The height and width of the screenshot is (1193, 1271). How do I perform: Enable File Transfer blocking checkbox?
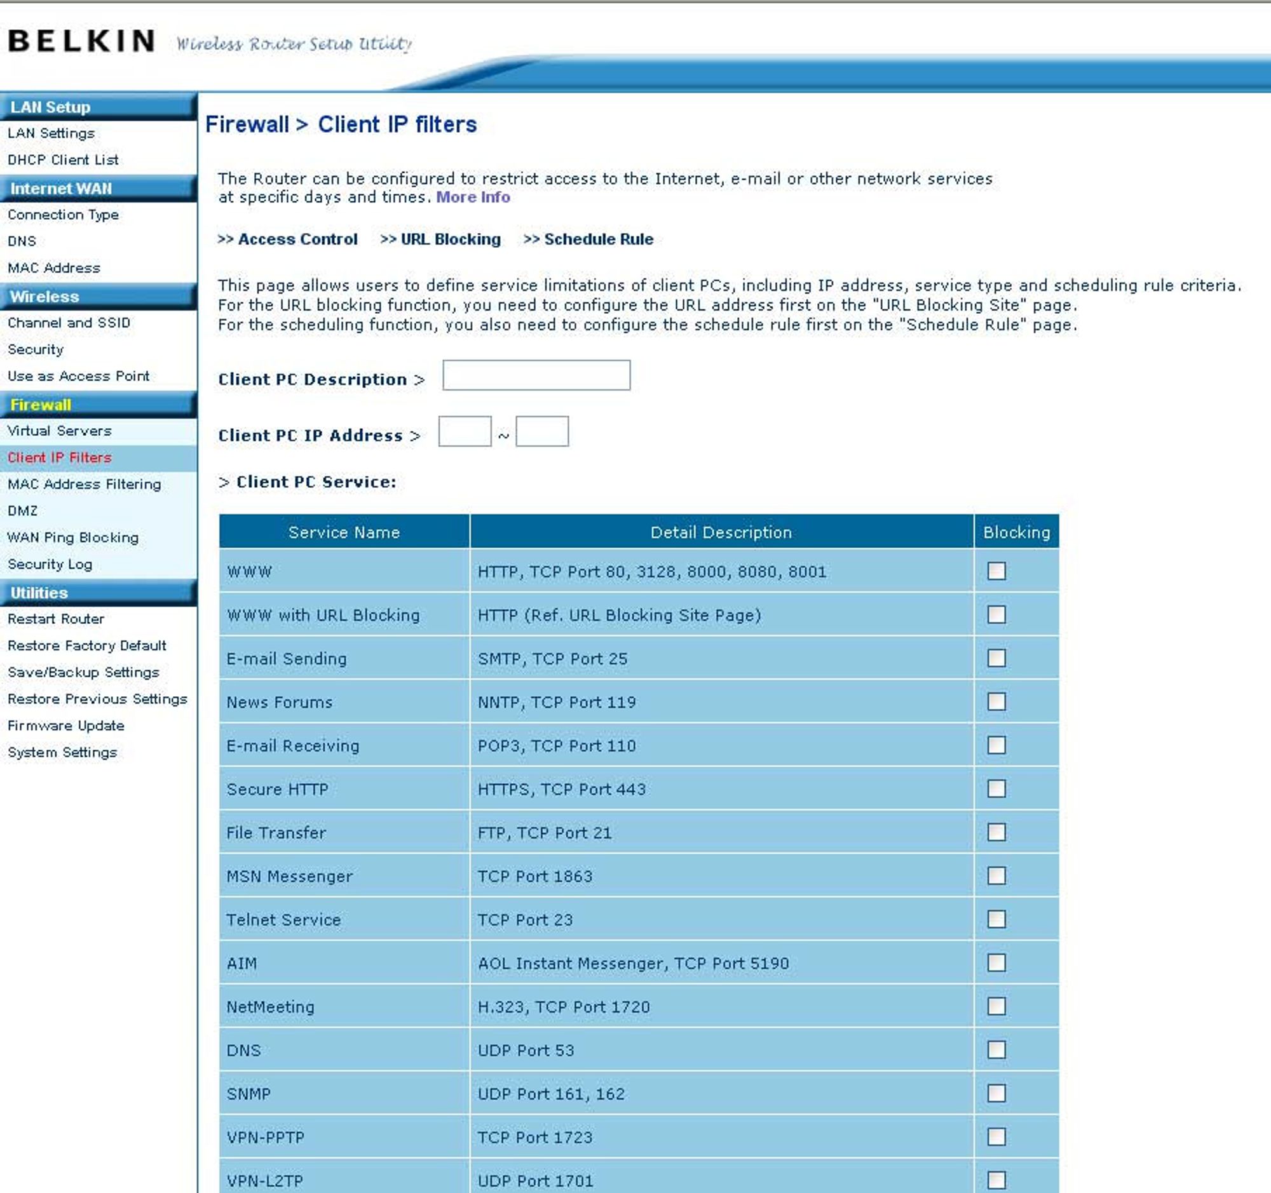pos(996,832)
